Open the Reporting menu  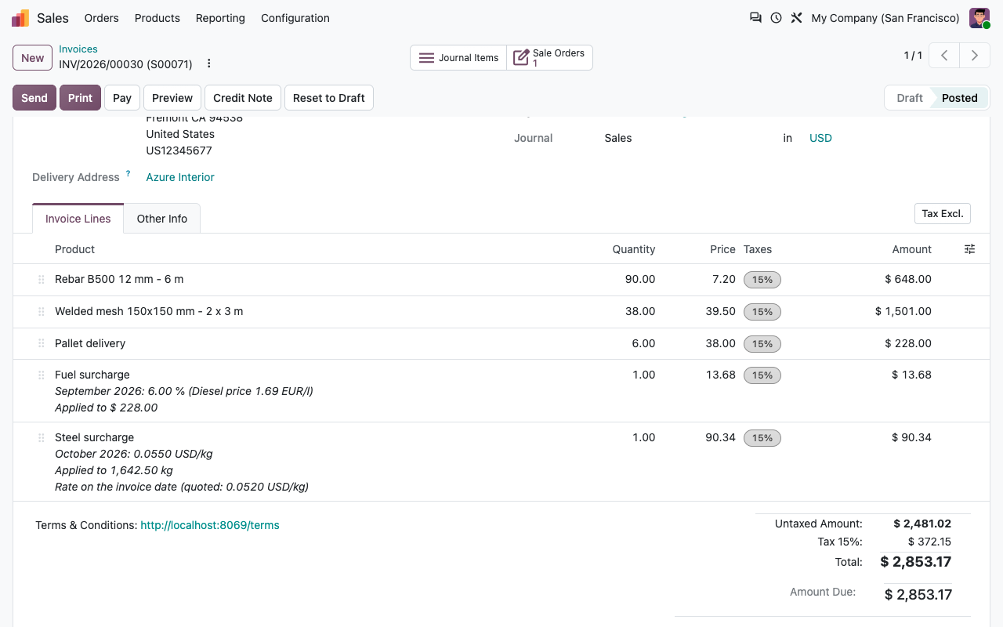click(x=220, y=18)
